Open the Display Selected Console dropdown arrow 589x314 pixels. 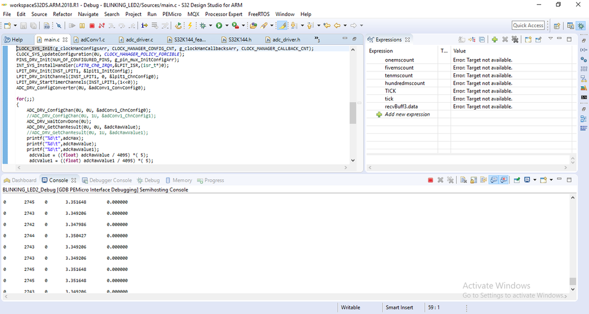click(x=535, y=180)
